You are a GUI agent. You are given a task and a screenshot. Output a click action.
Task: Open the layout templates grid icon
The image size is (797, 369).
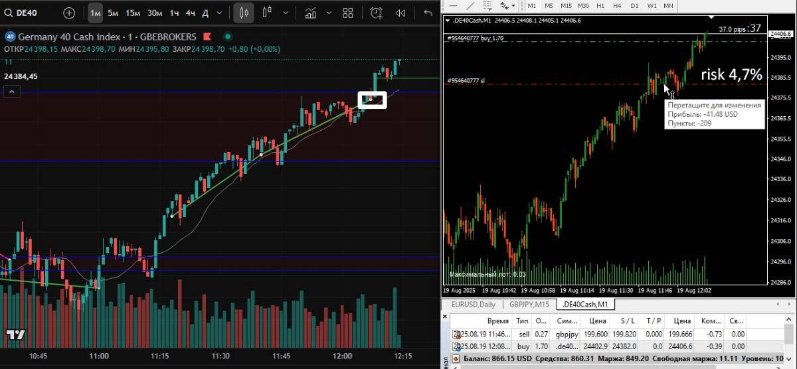[x=348, y=13]
